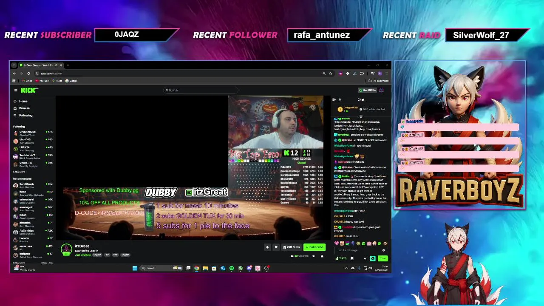This screenshot has height=306, width=544.
Task: Send message with green Chat button
Action: pyautogui.click(x=383, y=258)
